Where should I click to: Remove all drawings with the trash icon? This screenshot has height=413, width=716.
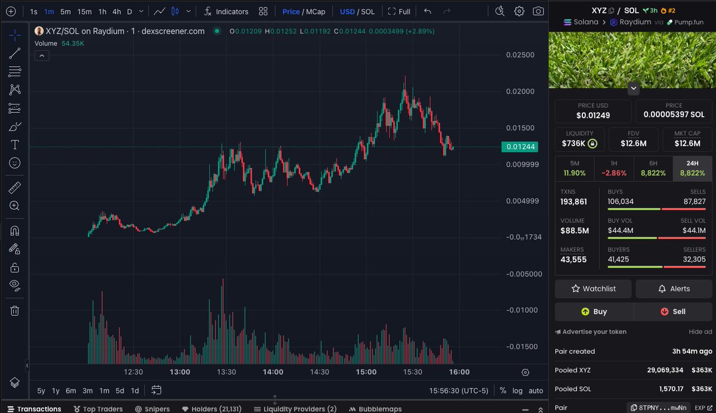[x=14, y=310]
